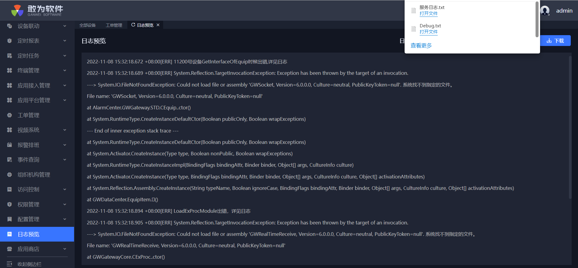
Task: Click the 查看更多 link
Action: (421, 46)
